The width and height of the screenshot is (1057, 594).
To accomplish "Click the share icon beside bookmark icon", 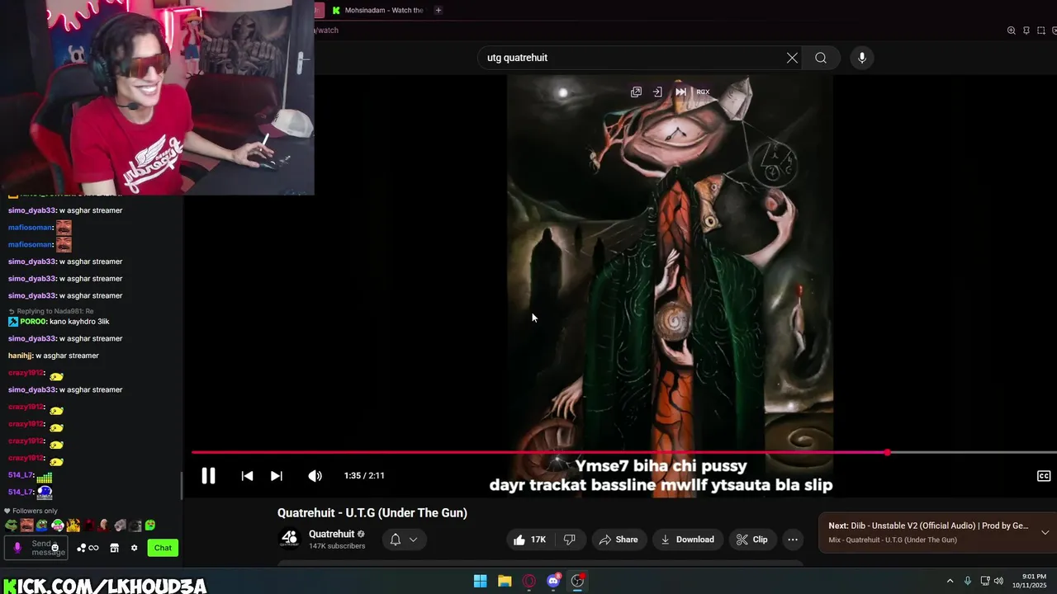I will (1041, 31).
